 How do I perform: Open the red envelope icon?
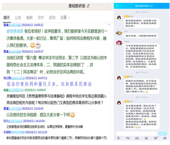click(146, 138)
